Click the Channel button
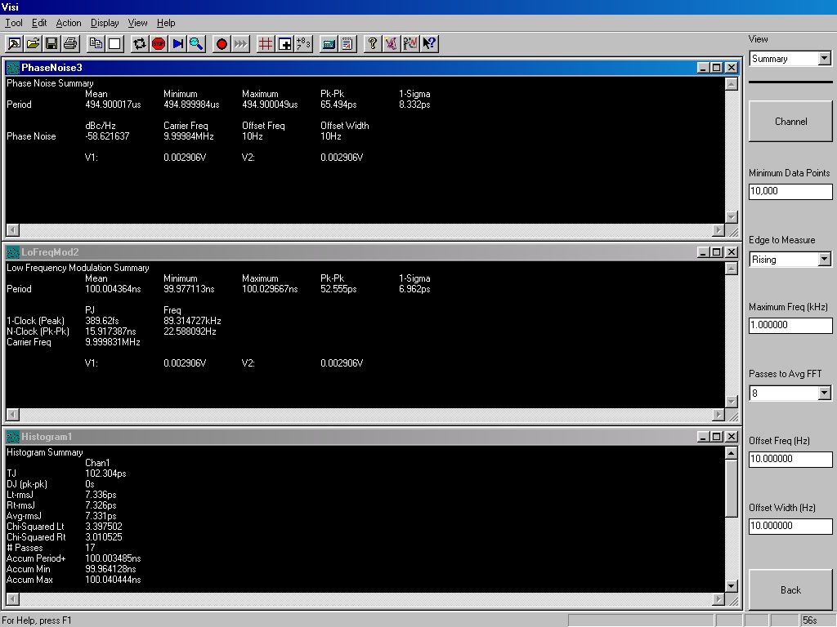Screen dimensions: 837x627 pyautogui.click(x=790, y=121)
